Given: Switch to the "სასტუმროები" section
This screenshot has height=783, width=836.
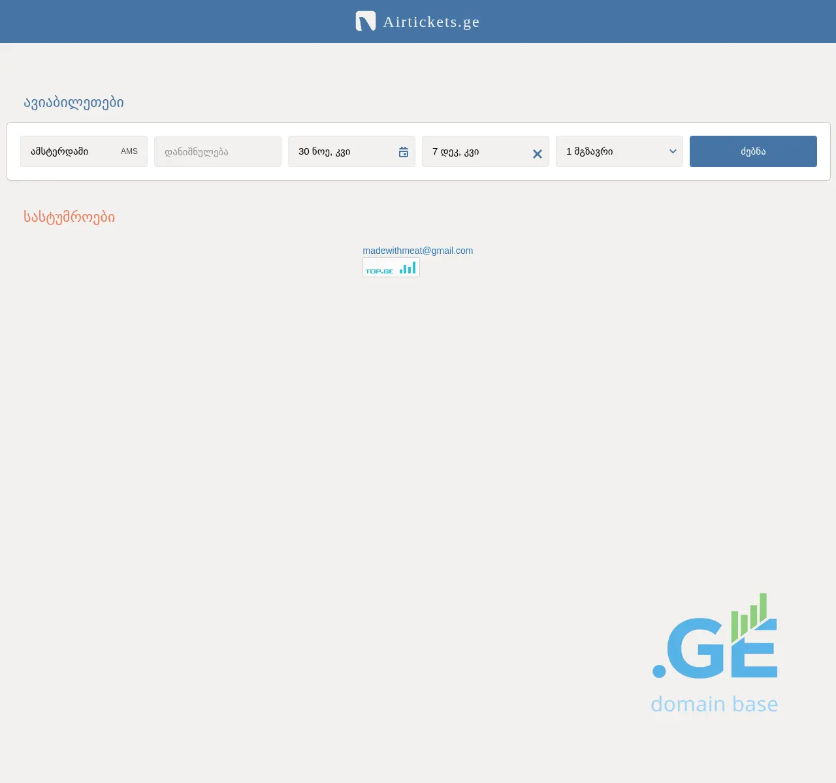Looking at the screenshot, I should [x=69, y=217].
